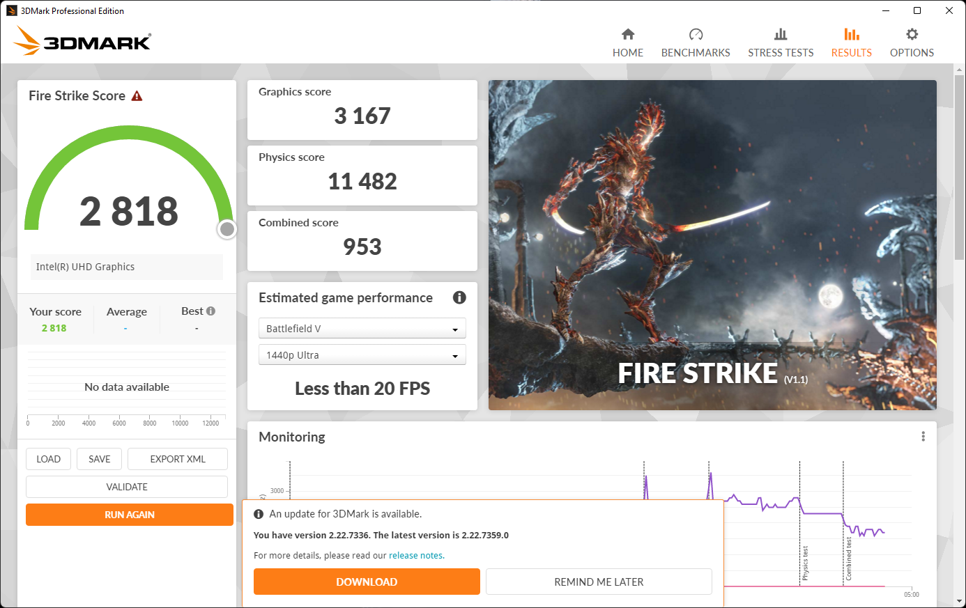Click the scrollbar down arrow
Image resolution: width=966 pixels, height=608 pixels.
pyautogui.click(x=960, y=601)
